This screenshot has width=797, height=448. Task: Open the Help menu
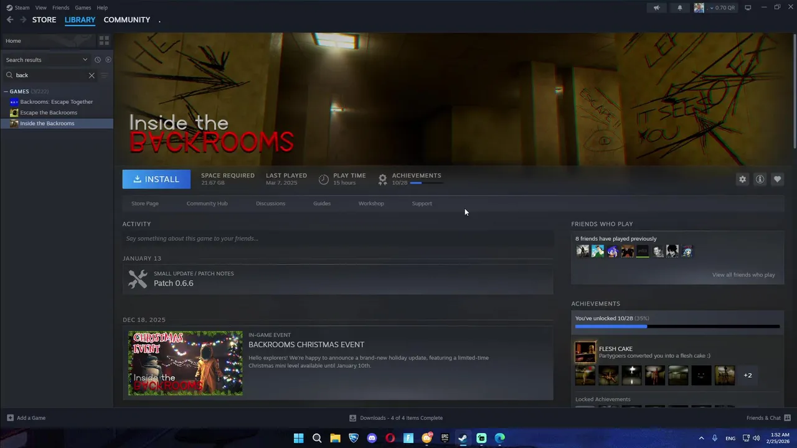tap(102, 7)
